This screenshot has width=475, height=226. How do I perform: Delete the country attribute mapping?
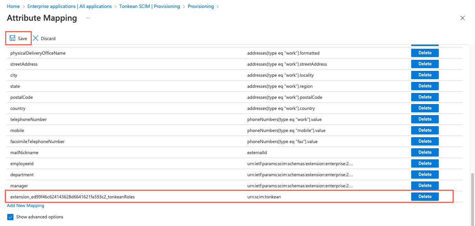click(425, 108)
